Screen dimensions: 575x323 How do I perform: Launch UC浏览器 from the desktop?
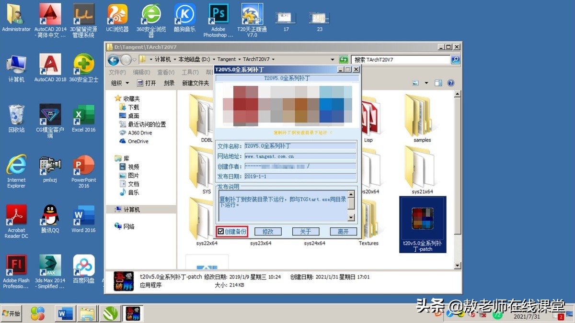point(117,14)
